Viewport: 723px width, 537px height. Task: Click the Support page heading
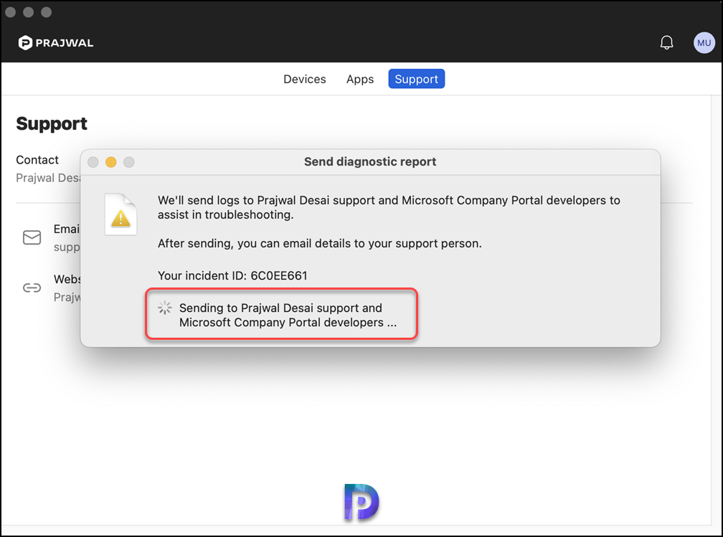(52, 123)
